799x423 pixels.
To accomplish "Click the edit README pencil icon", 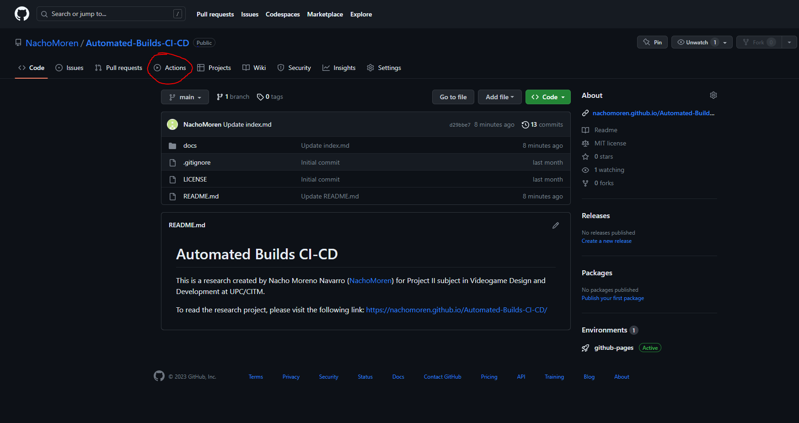I will [556, 225].
